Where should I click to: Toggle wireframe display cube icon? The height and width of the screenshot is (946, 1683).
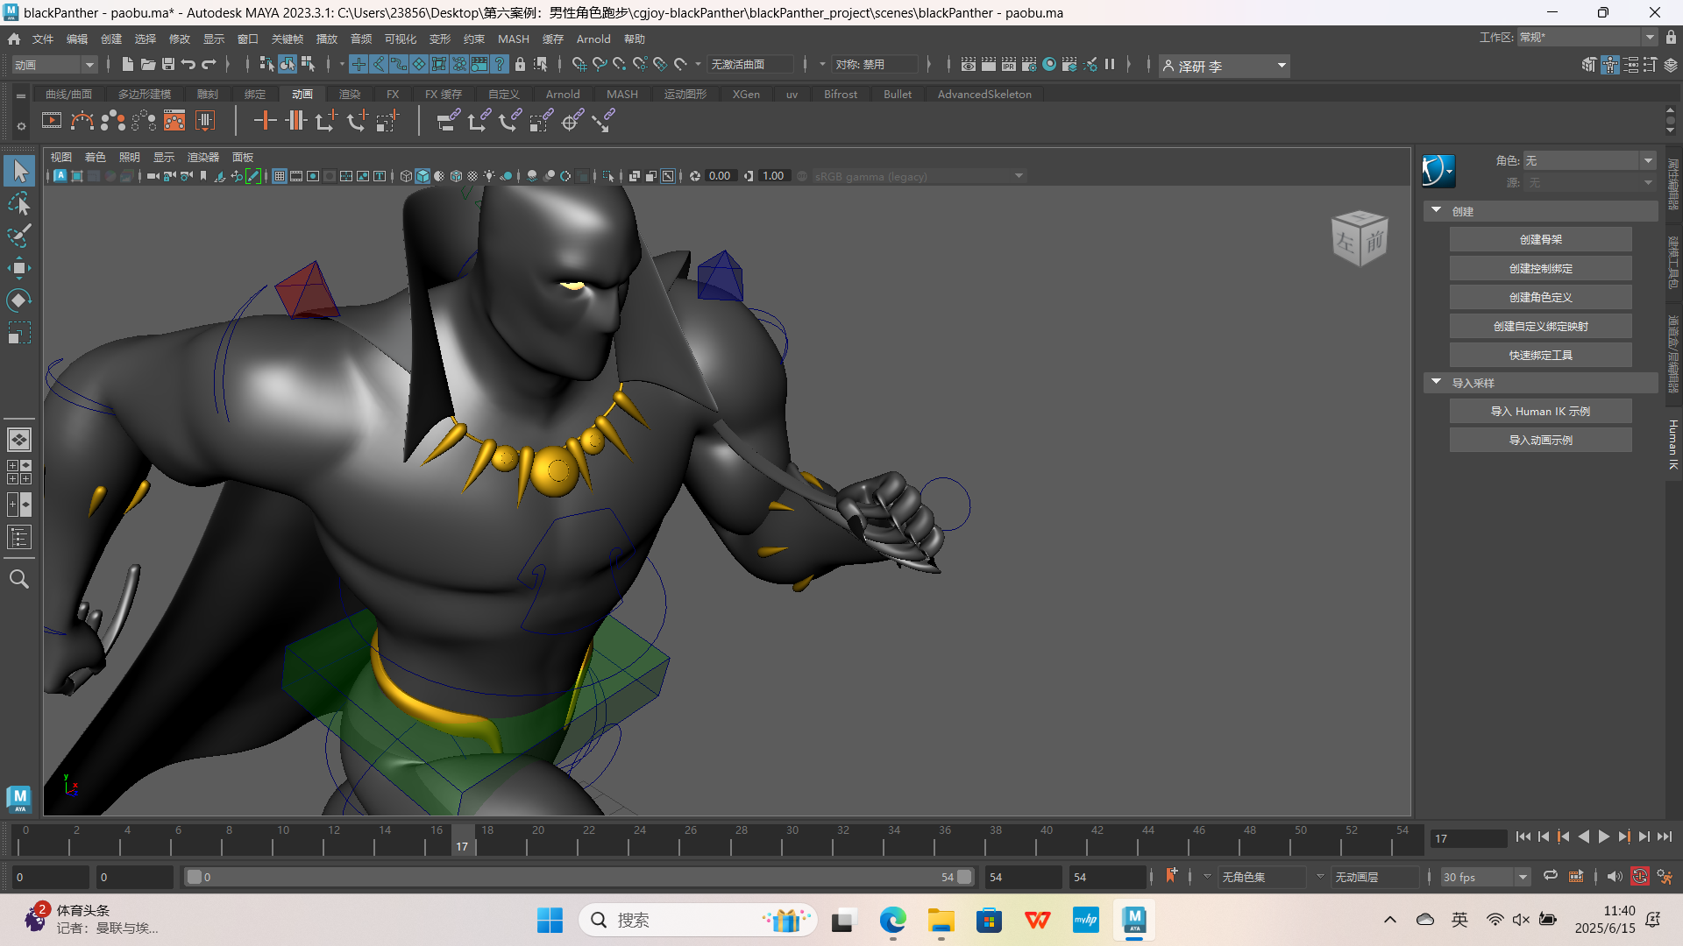tap(406, 176)
